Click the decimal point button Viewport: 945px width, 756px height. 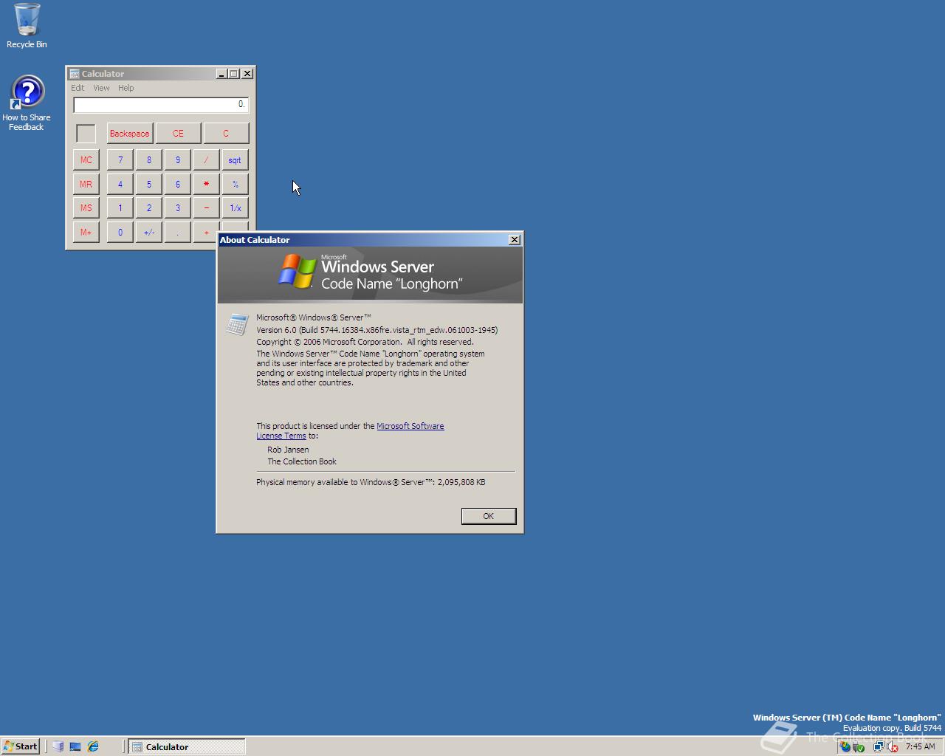point(178,232)
